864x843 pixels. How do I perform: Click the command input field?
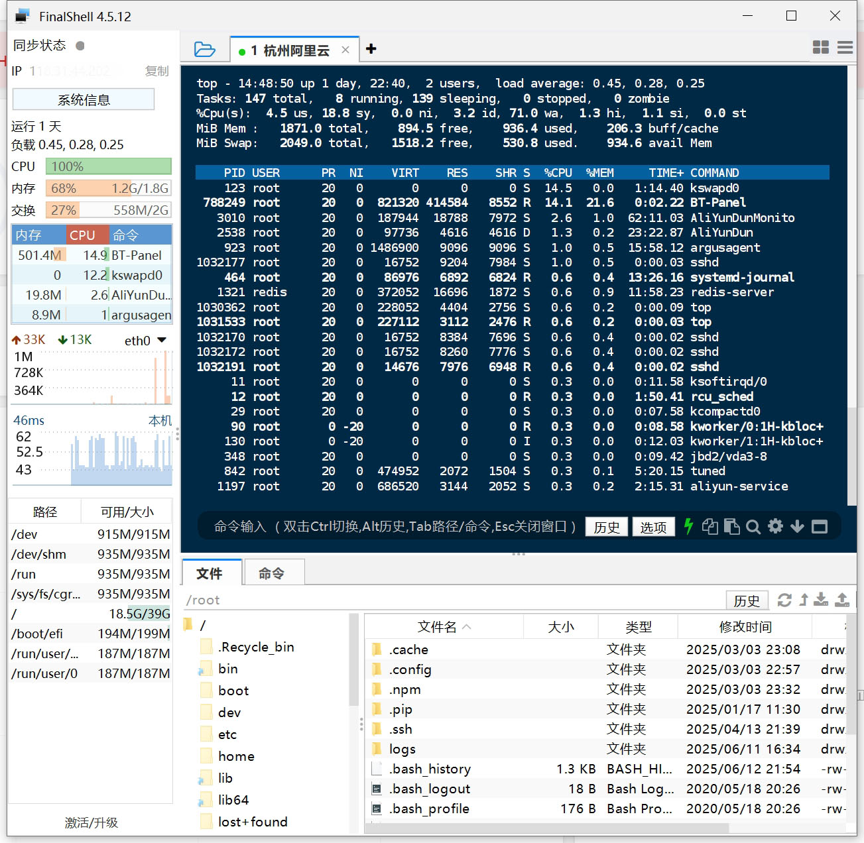pos(395,526)
